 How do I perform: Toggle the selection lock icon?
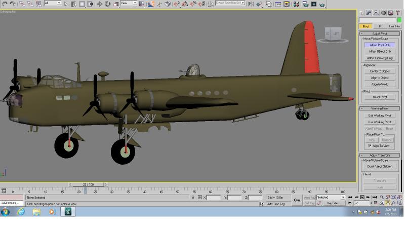point(193,197)
